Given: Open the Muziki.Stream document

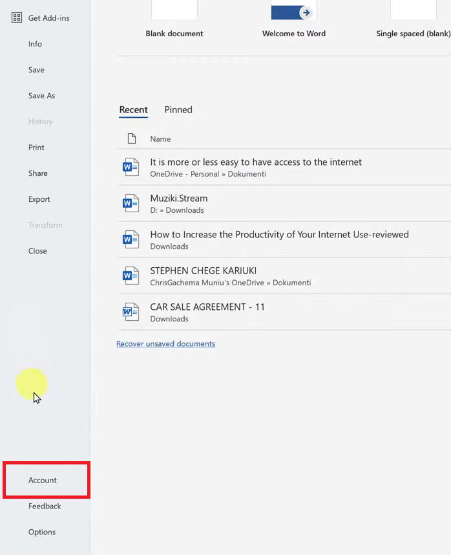Looking at the screenshot, I should 284,204.
